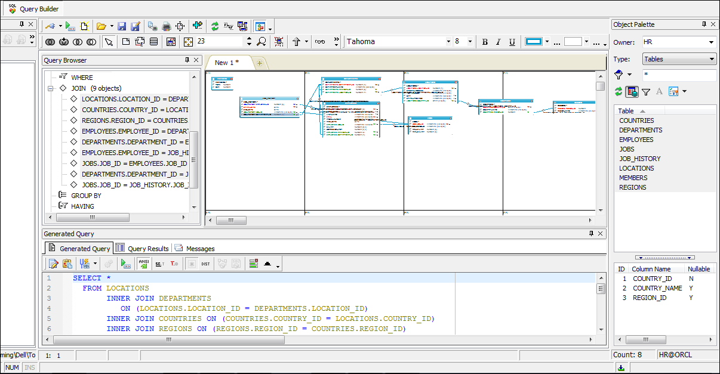Collapse the JOIN node in Query Browser
The width and height of the screenshot is (720, 374).
click(x=50, y=88)
